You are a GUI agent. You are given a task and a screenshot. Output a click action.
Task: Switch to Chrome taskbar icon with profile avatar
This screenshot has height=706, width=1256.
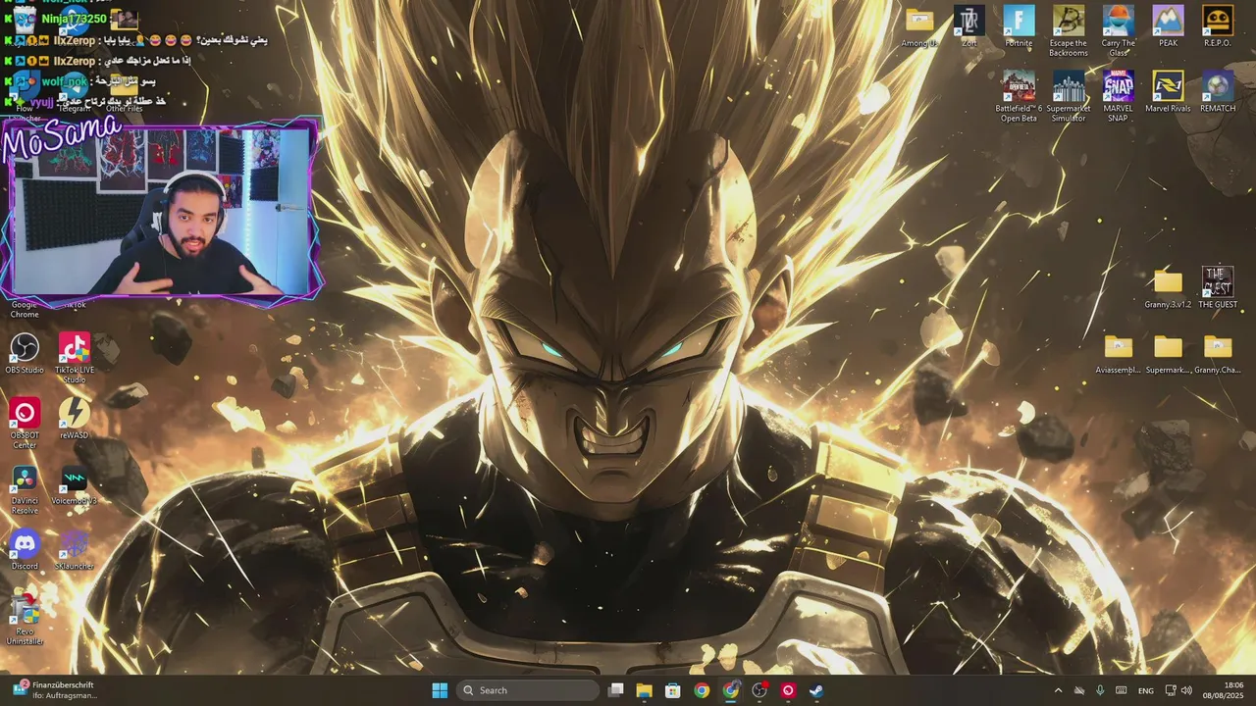coord(730,690)
